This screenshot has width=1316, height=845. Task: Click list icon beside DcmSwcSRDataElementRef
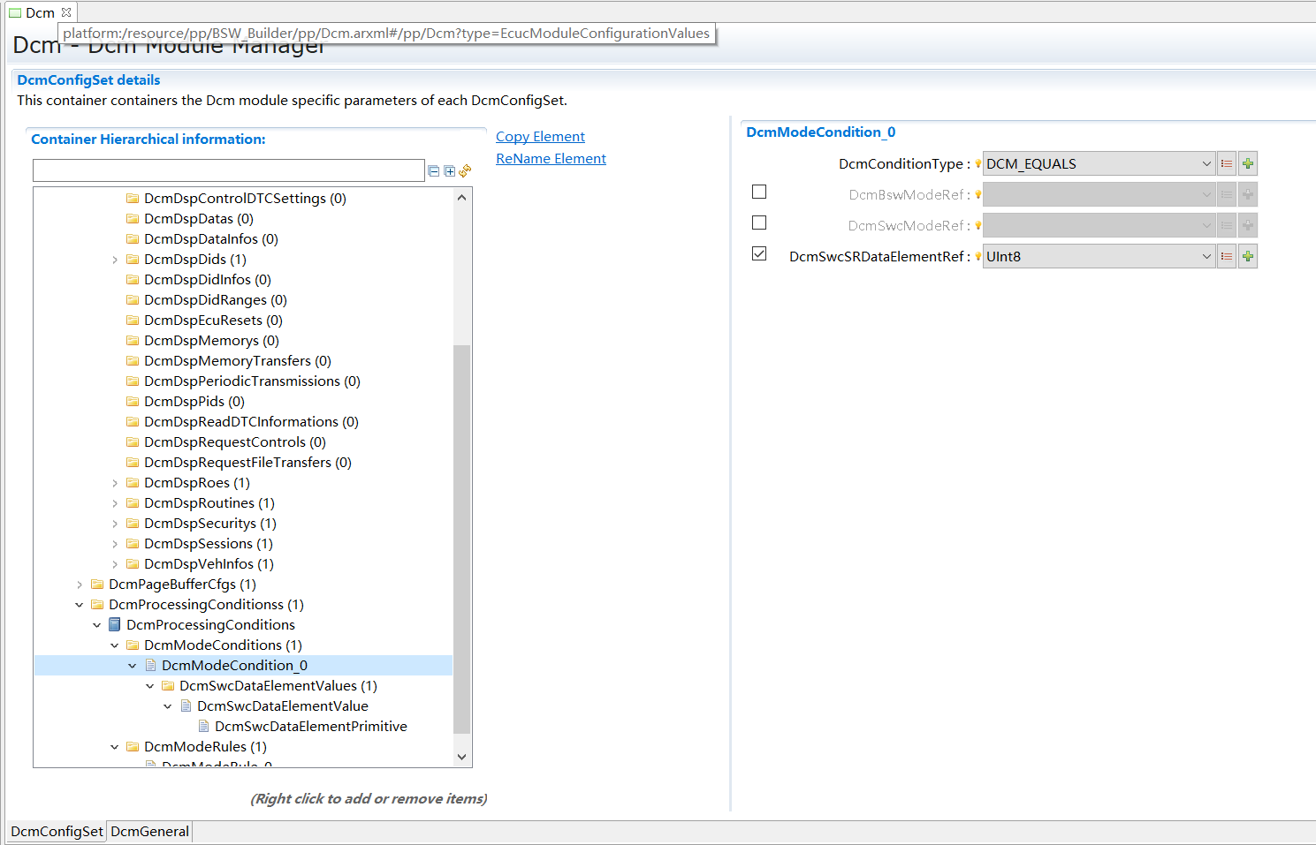coord(1226,256)
